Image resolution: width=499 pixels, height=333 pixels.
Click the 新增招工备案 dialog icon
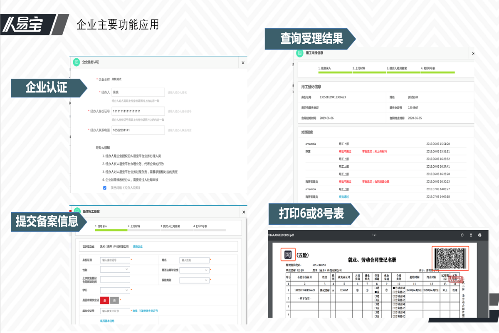tap(77, 211)
